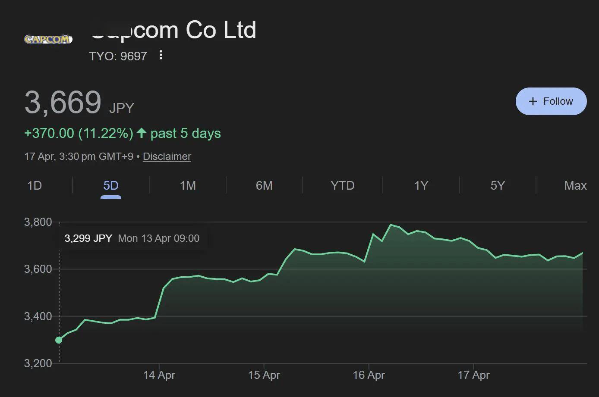The image size is (599, 397).
Task: Click the 16 Apr date label
Action: click(369, 375)
